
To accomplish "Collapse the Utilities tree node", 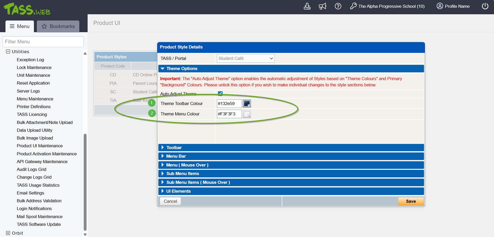I will (x=8, y=52).
